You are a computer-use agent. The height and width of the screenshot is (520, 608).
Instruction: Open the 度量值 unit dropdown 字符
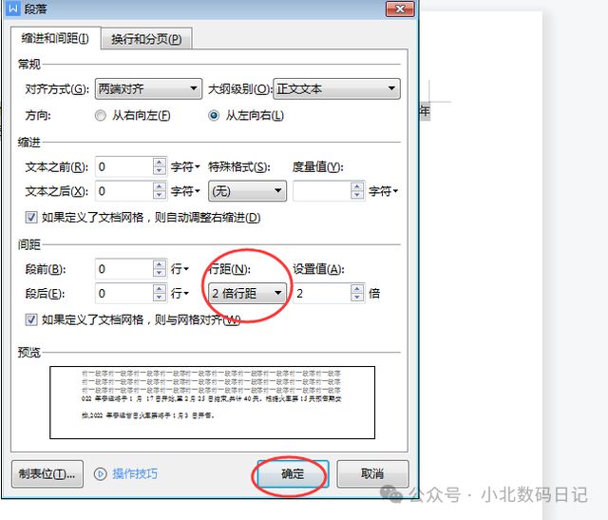(383, 191)
